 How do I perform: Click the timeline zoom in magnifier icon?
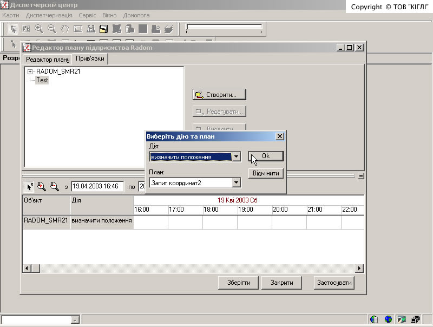point(42,186)
